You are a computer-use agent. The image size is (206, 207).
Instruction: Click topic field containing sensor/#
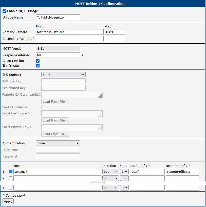coord(57,172)
